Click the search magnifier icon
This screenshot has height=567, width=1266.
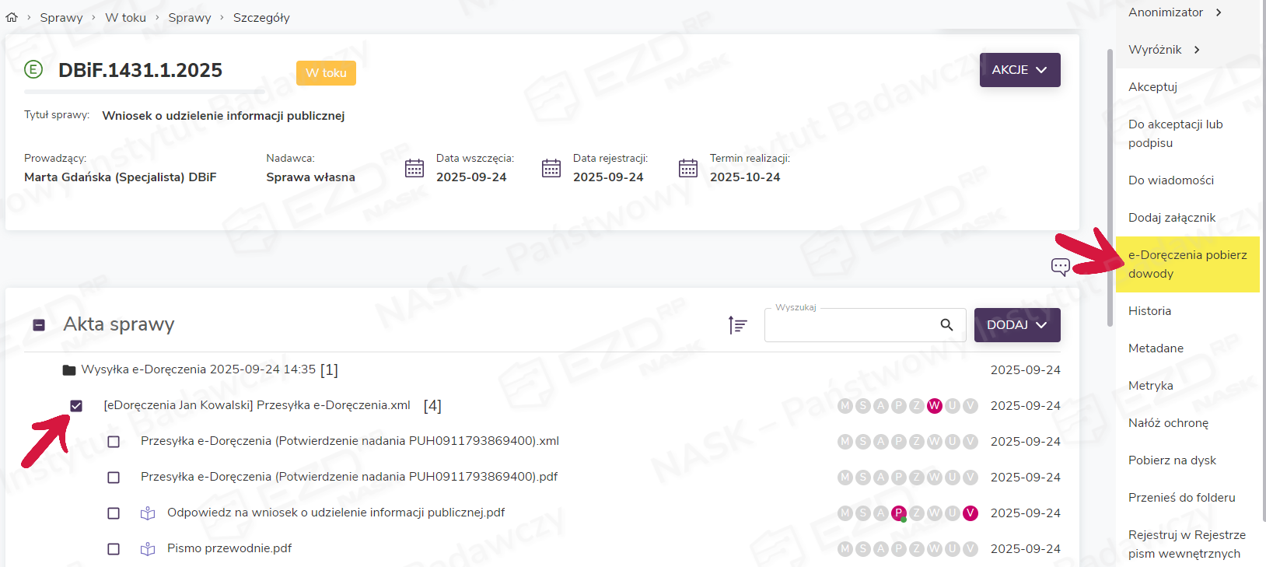pos(946,325)
